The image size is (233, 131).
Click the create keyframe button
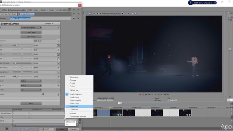tap(31, 129)
